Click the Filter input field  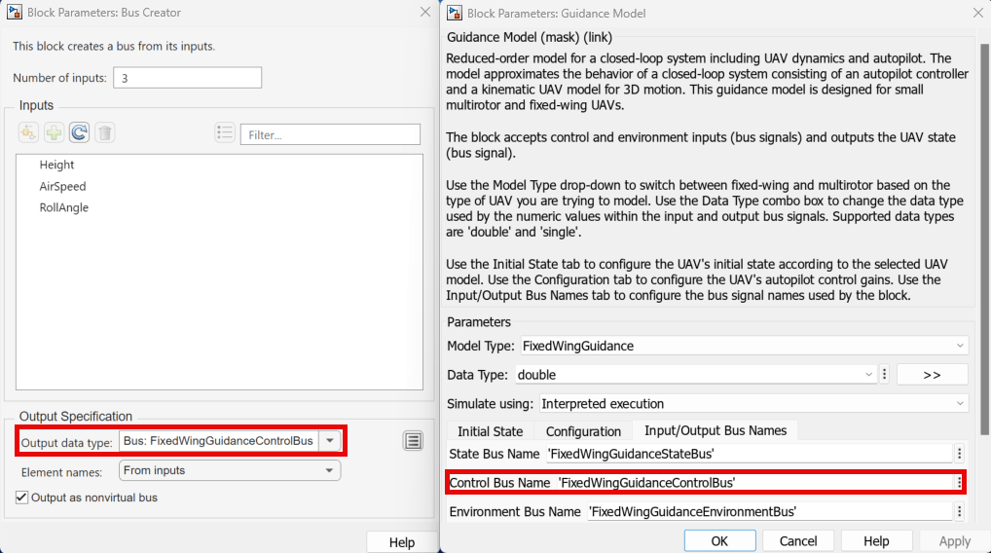click(x=330, y=134)
